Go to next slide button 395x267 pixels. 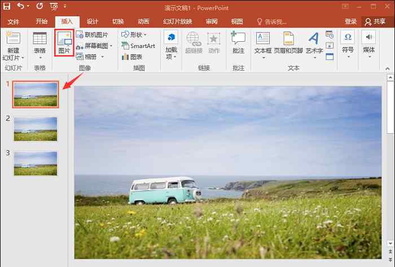390,260
